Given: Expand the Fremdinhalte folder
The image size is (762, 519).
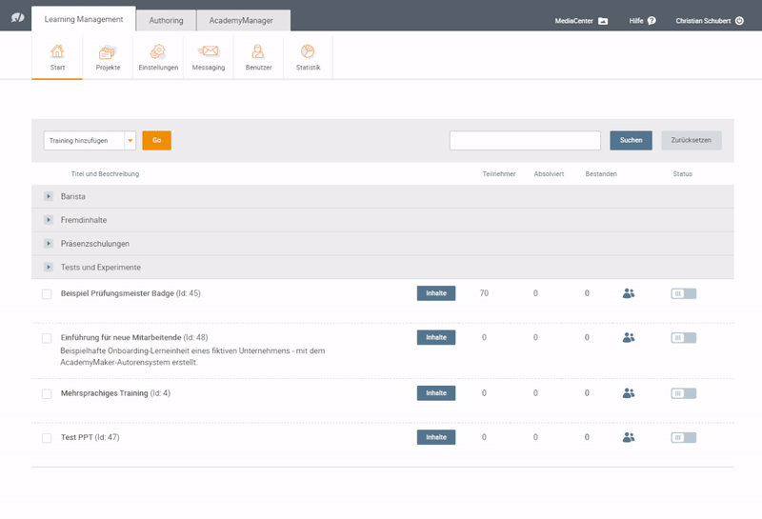Looking at the screenshot, I should 49,220.
